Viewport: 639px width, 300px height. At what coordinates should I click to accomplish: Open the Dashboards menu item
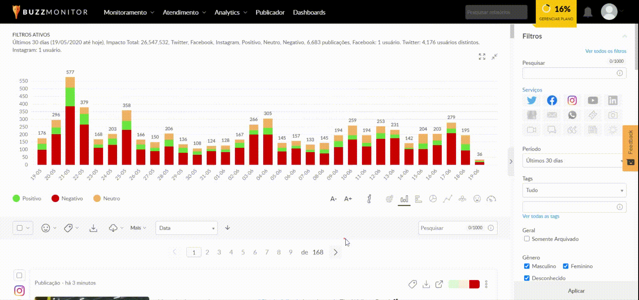pyautogui.click(x=309, y=12)
